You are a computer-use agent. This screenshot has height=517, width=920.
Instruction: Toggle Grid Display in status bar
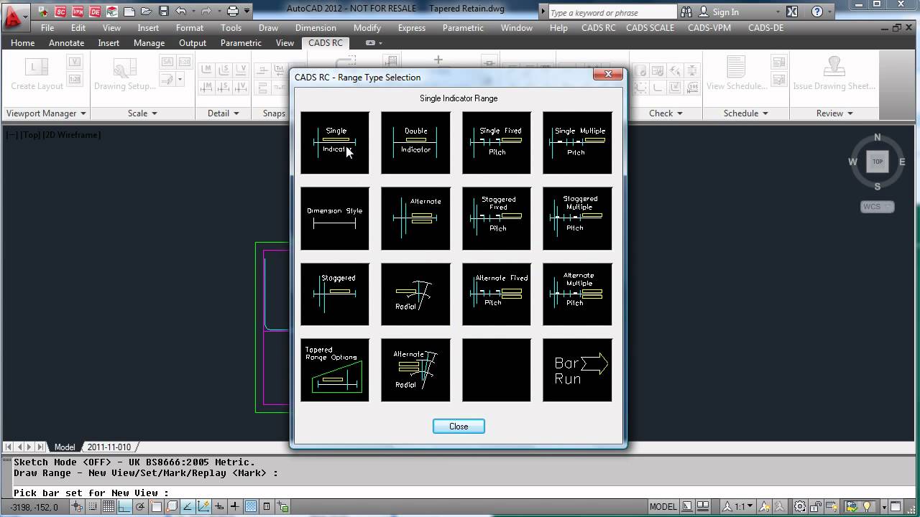tap(108, 507)
